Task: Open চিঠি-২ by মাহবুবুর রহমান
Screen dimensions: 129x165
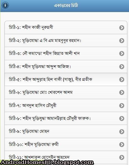Action: tap(66, 41)
